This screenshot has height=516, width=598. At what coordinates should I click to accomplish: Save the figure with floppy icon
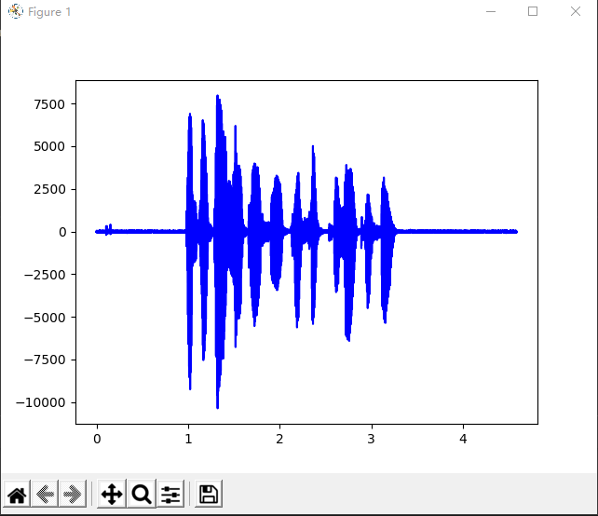209,495
